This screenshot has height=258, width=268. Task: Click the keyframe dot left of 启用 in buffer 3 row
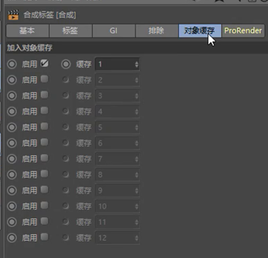12,96
